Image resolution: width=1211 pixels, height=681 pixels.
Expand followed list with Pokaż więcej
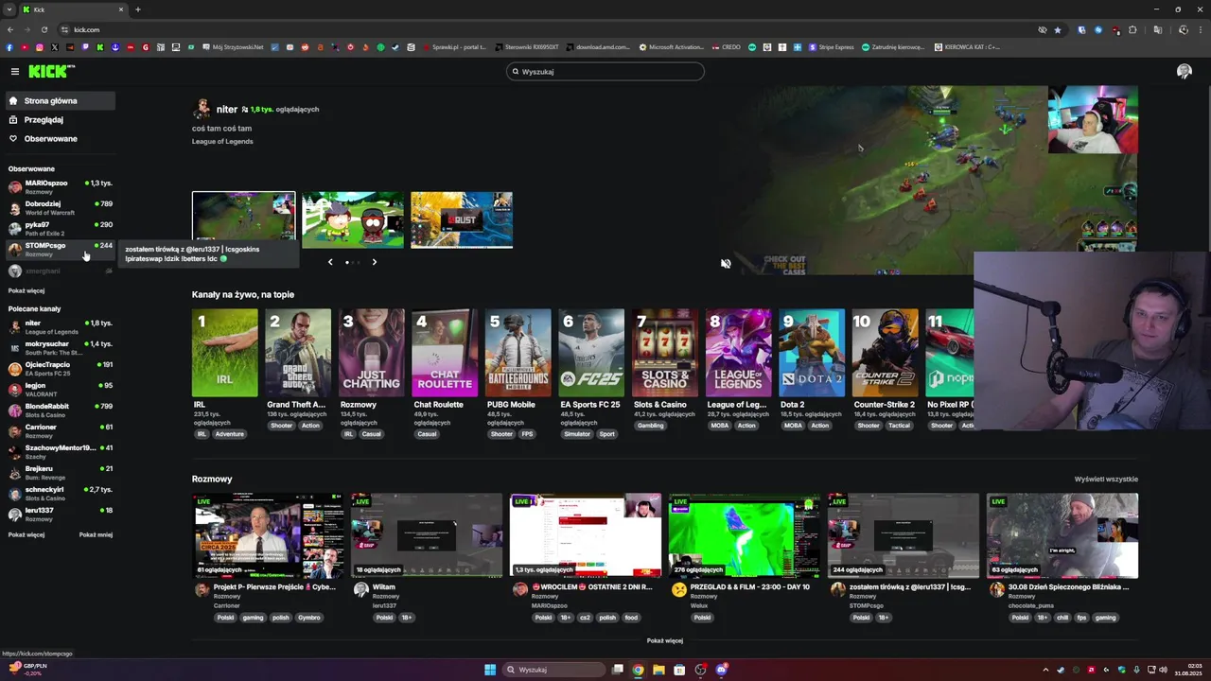pos(26,291)
